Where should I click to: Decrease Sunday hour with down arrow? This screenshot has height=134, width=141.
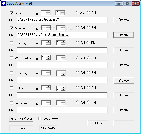tap(48, 14)
